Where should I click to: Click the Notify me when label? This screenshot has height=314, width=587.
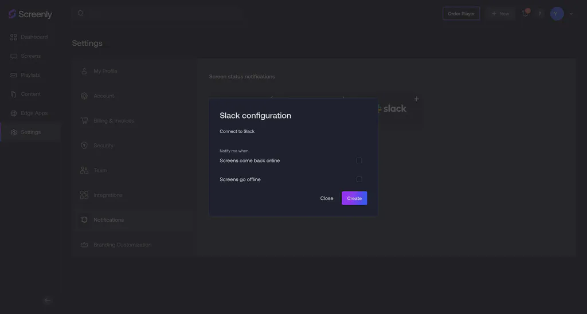[x=234, y=151]
